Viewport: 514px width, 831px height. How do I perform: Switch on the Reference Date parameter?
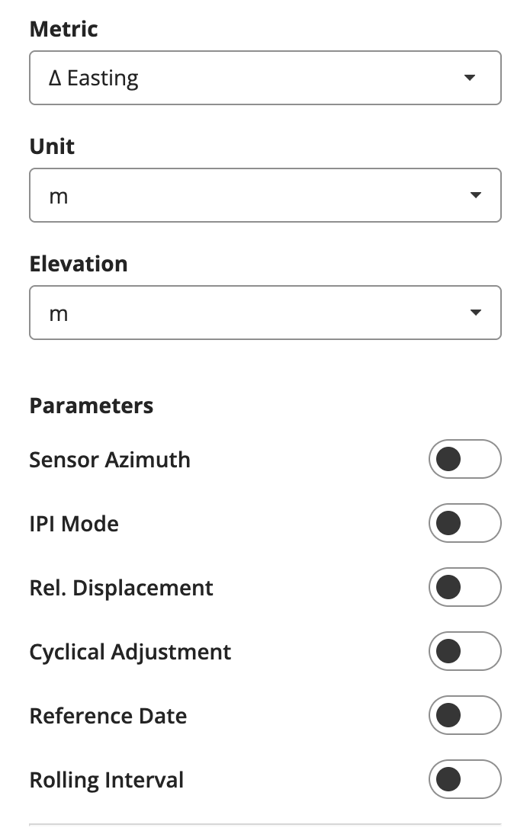(464, 715)
